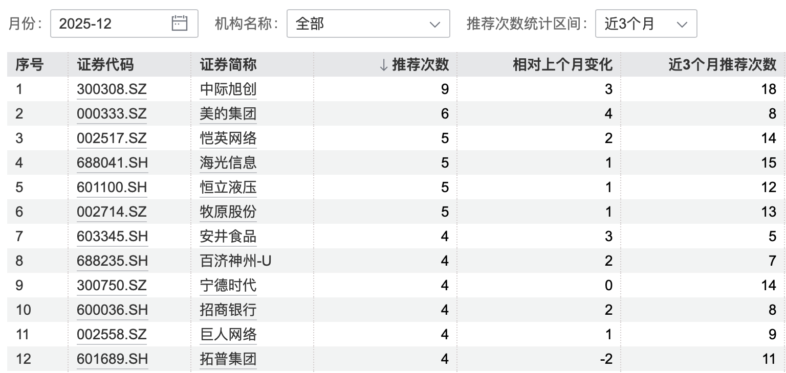The height and width of the screenshot is (373, 786).
Task: Open the 宁德时代 stock link
Action: [228, 285]
